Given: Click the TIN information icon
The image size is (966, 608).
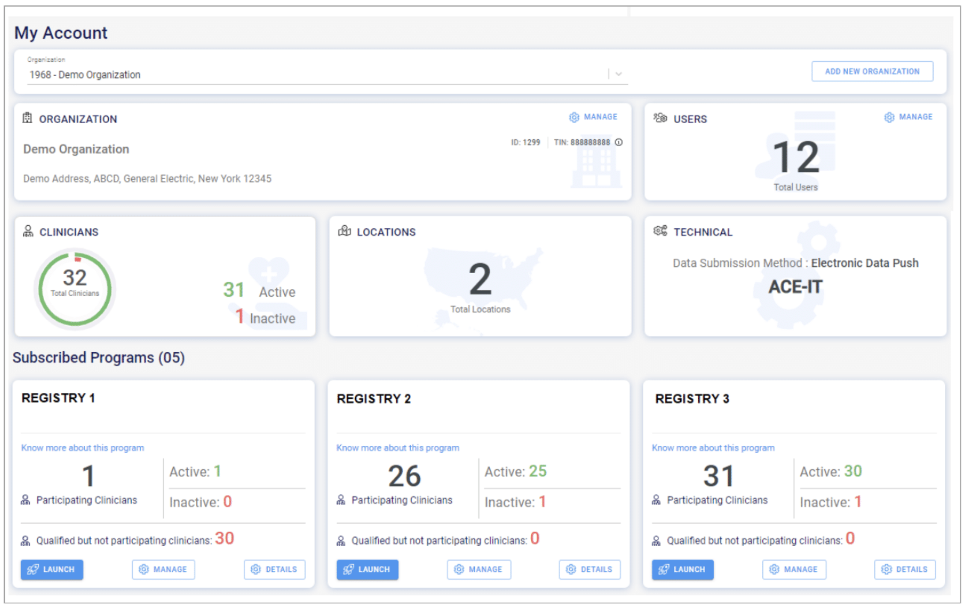Looking at the screenshot, I should tap(619, 142).
